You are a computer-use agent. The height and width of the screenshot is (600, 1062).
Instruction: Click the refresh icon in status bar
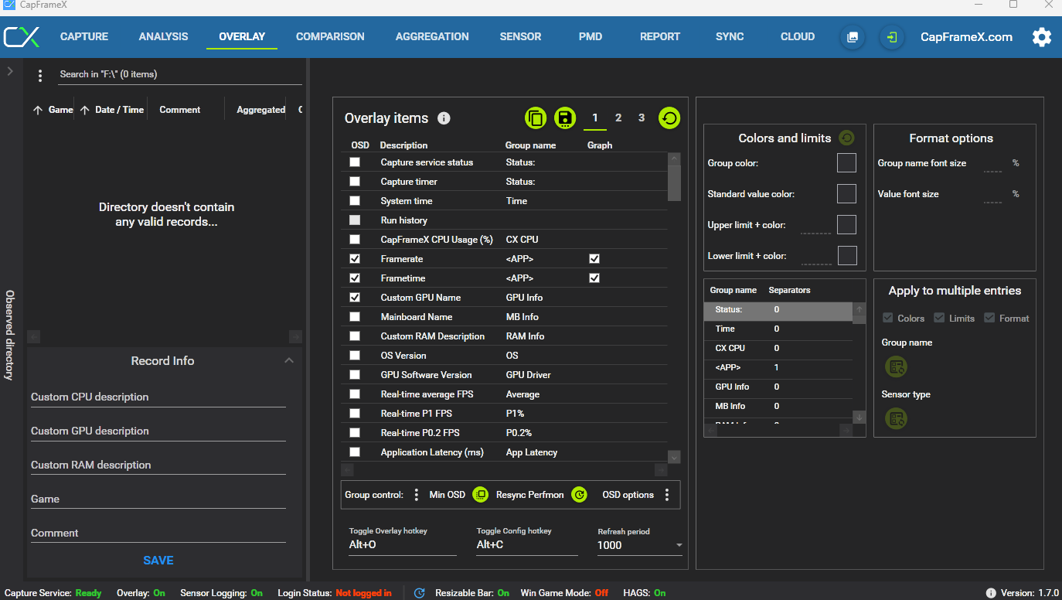pyautogui.click(x=420, y=593)
